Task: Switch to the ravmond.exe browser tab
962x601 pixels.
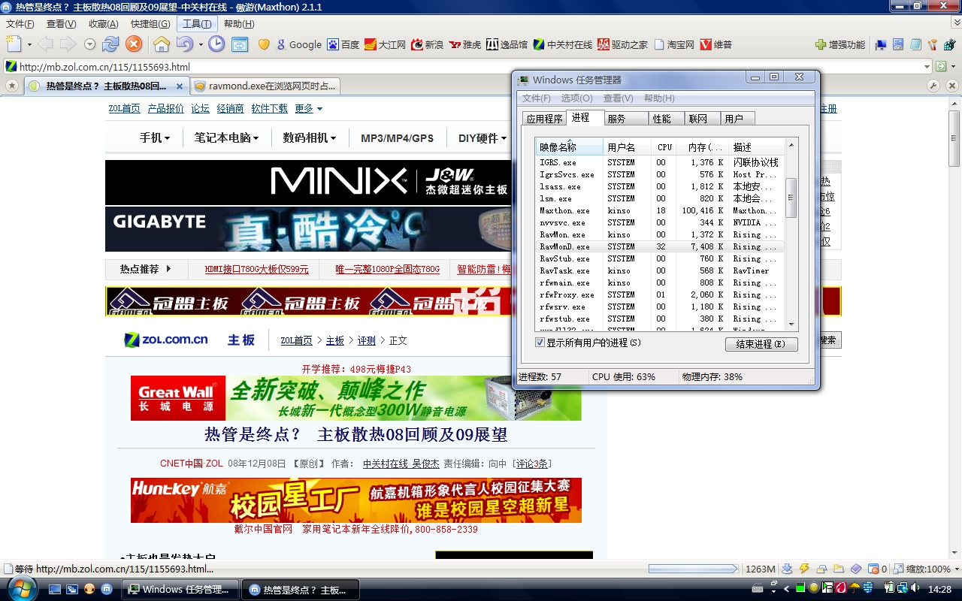Action: pos(265,86)
